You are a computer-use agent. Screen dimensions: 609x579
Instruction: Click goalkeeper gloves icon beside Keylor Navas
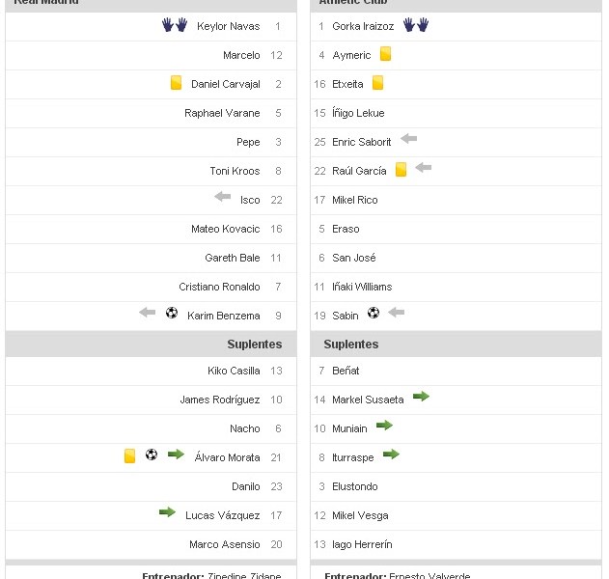[175, 25]
